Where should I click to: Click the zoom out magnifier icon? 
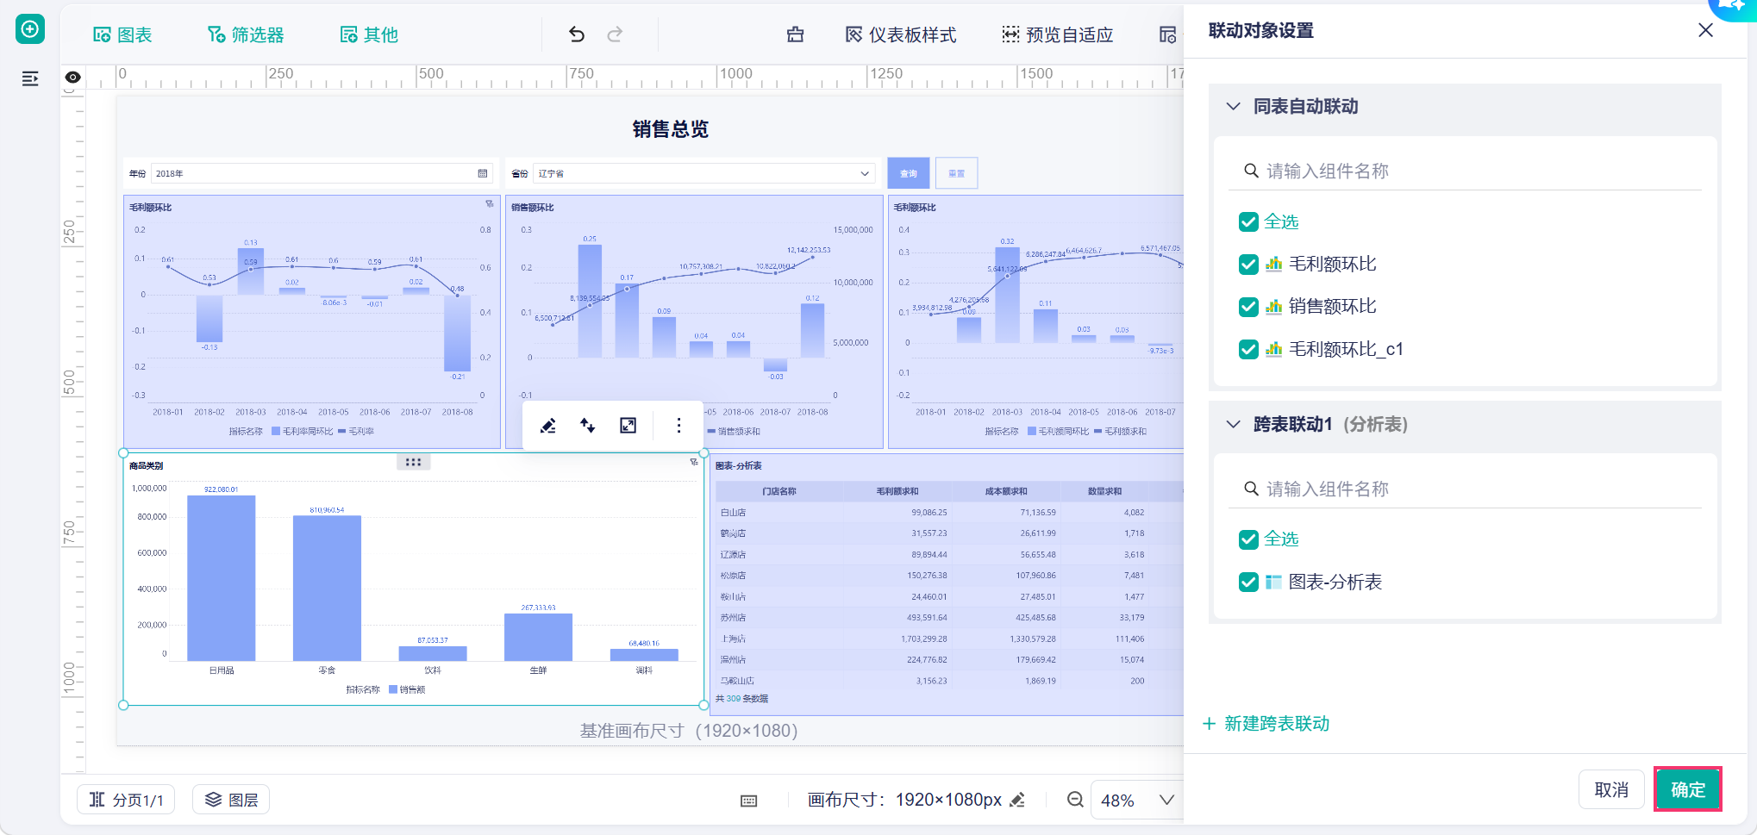[1075, 800]
